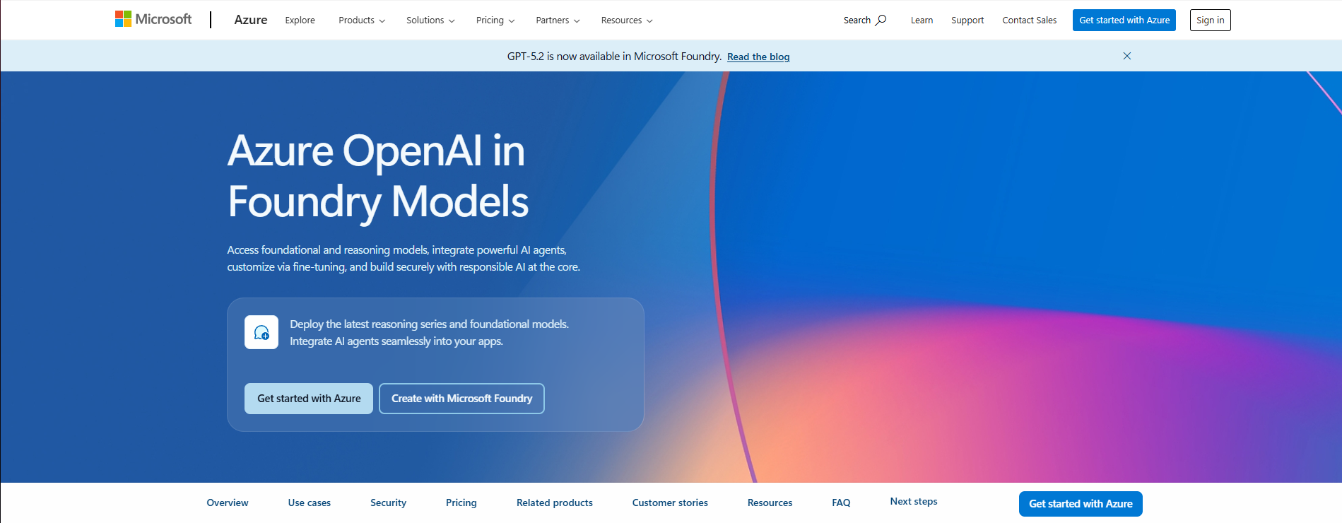Expand the Resources dropdown in header

[x=627, y=20]
